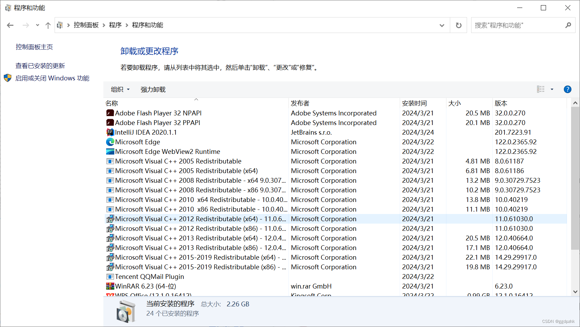This screenshot has height=327, width=580.
Task: Click the WinRAR 6.23 icon
Action: point(110,286)
